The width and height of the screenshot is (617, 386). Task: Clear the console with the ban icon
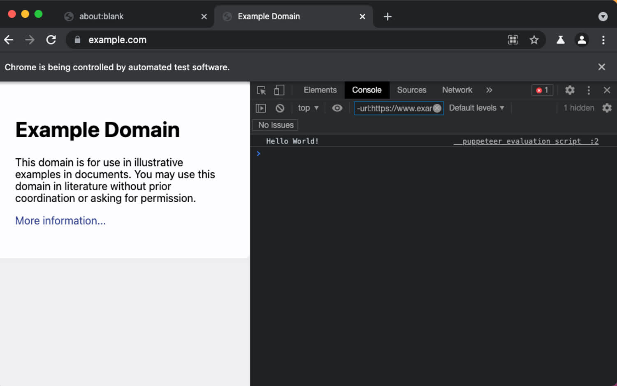point(280,108)
